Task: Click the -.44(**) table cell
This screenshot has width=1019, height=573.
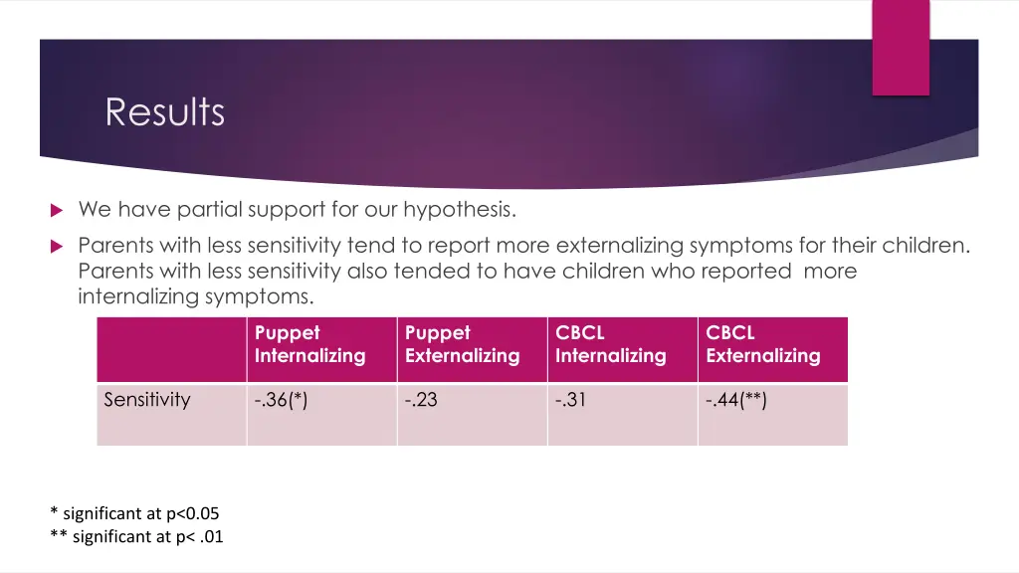Action: pyautogui.click(x=773, y=415)
